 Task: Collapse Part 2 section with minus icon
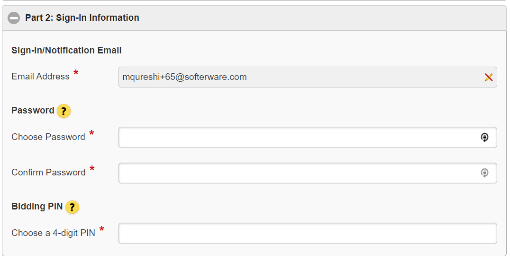14,18
